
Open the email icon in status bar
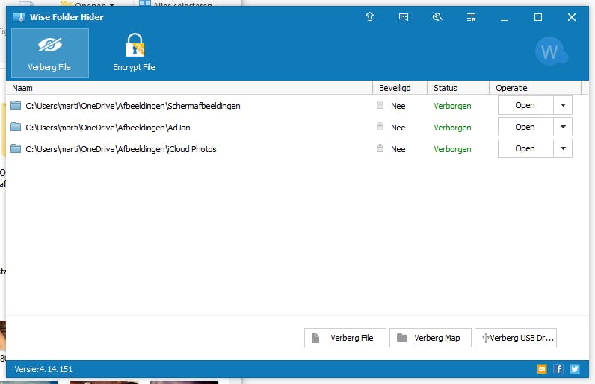[542, 369]
